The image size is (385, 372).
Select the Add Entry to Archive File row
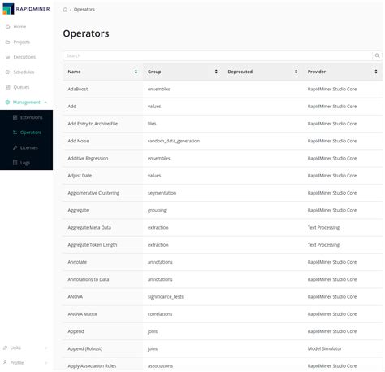point(223,124)
